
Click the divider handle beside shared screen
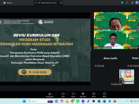pyautogui.click(x=91, y=49)
